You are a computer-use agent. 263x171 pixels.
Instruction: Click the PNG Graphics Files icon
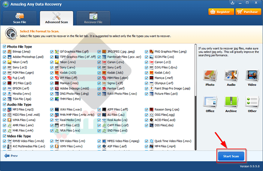(x=151, y=52)
